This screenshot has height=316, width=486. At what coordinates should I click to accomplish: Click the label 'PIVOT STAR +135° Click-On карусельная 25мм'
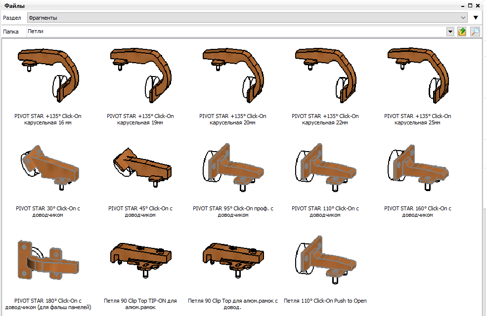[417, 119]
